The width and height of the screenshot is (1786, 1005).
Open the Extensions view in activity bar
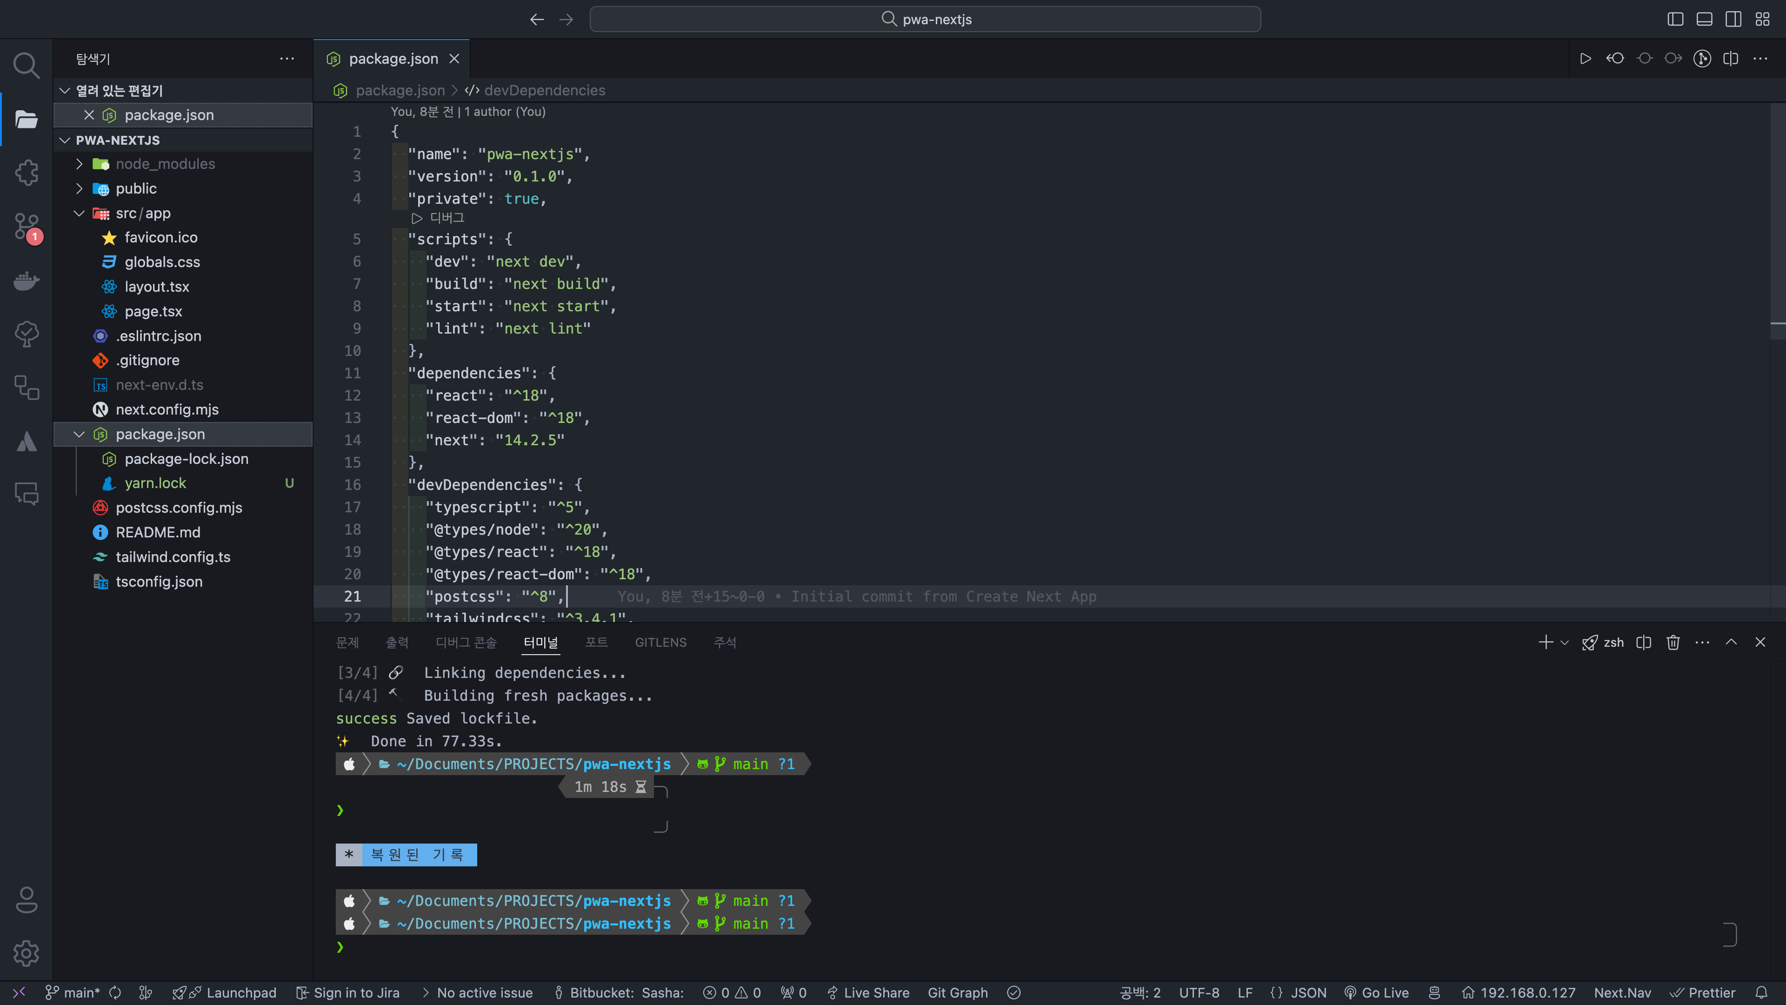click(27, 173)
